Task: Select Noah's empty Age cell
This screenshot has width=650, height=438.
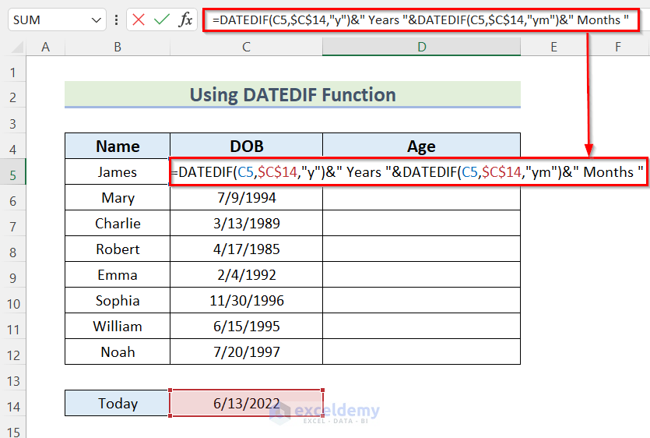Action: pyautogui.click(x=421, y=352)
